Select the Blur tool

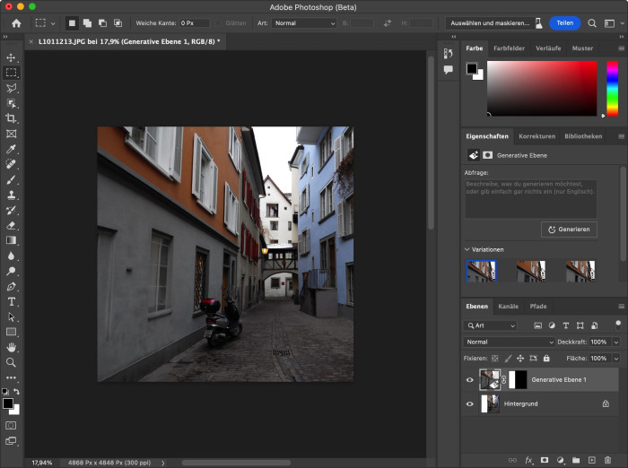point(11,256)
